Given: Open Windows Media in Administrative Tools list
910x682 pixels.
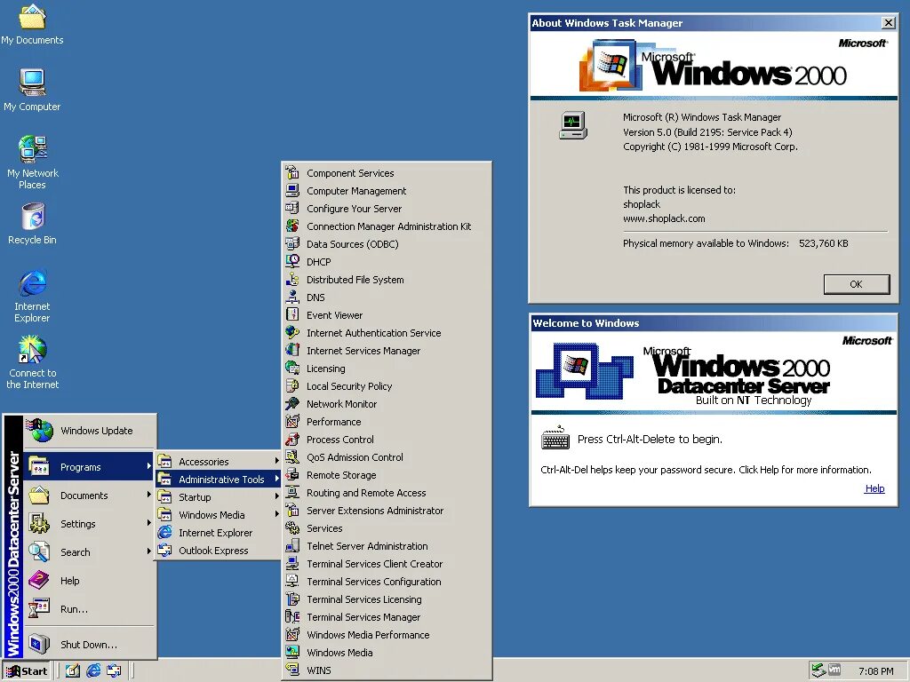Looking at the screenshot, I should point(387,653).
